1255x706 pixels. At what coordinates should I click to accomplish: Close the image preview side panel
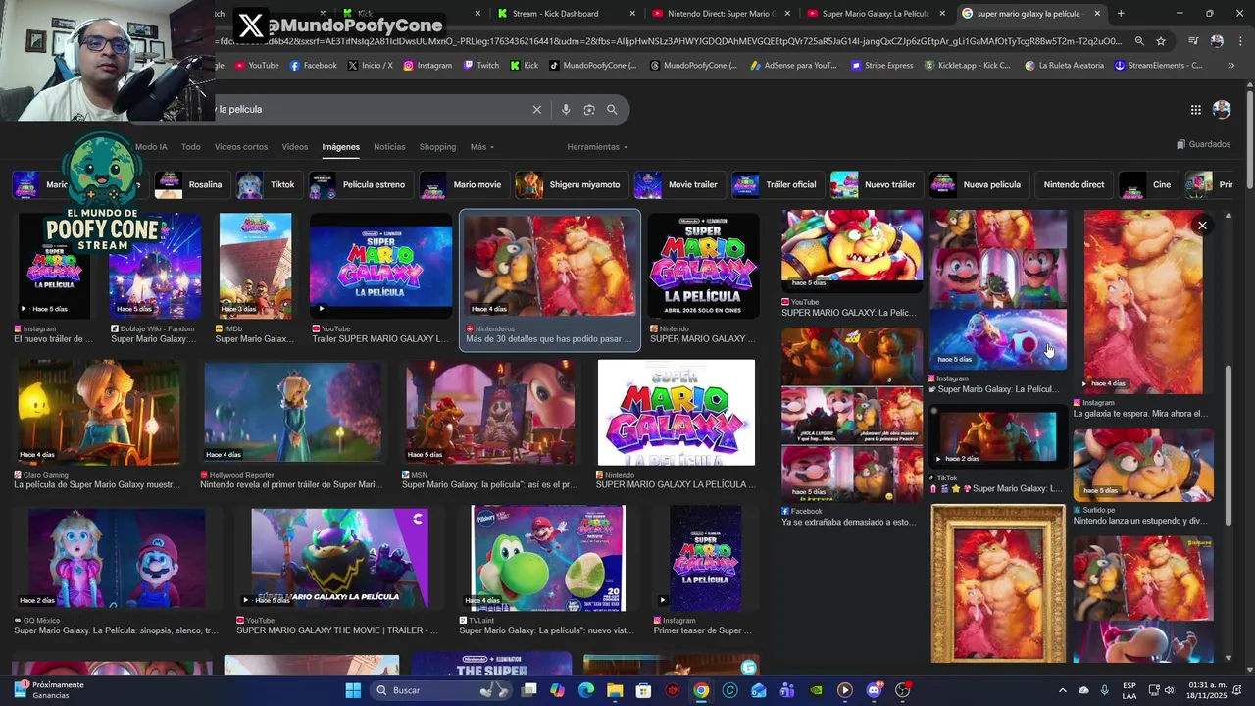[1202, 226]
